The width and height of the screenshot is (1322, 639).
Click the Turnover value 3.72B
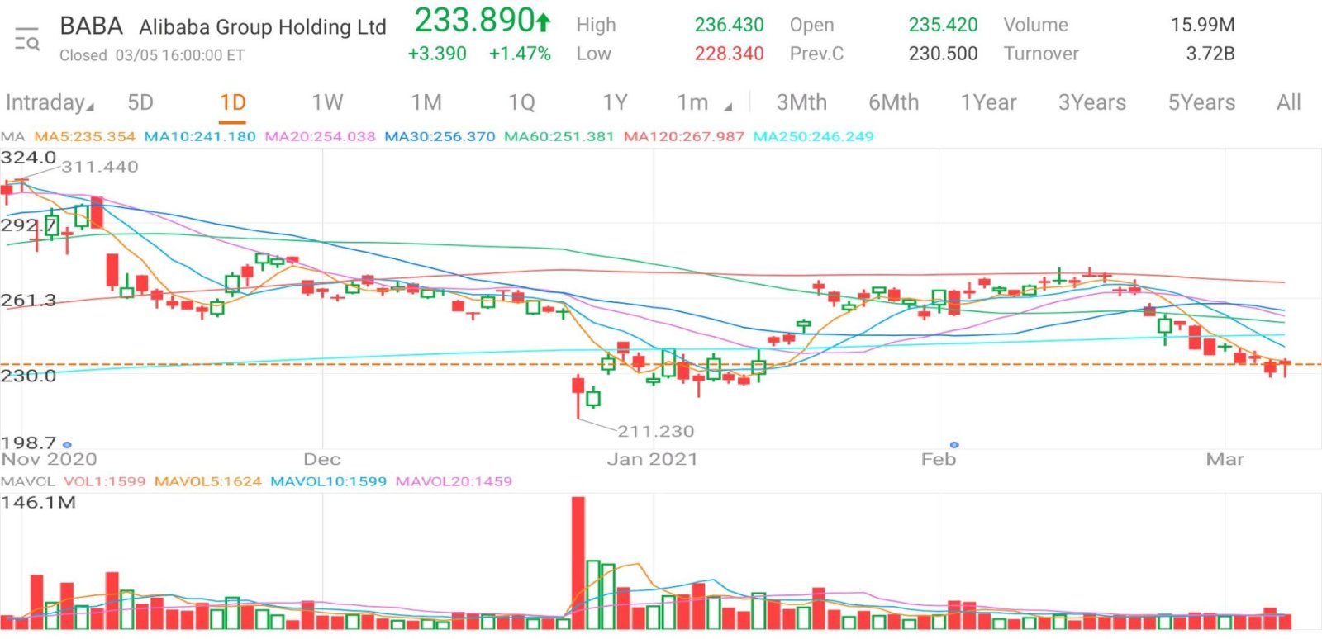pyautogui.click(x=1210, y=54)
